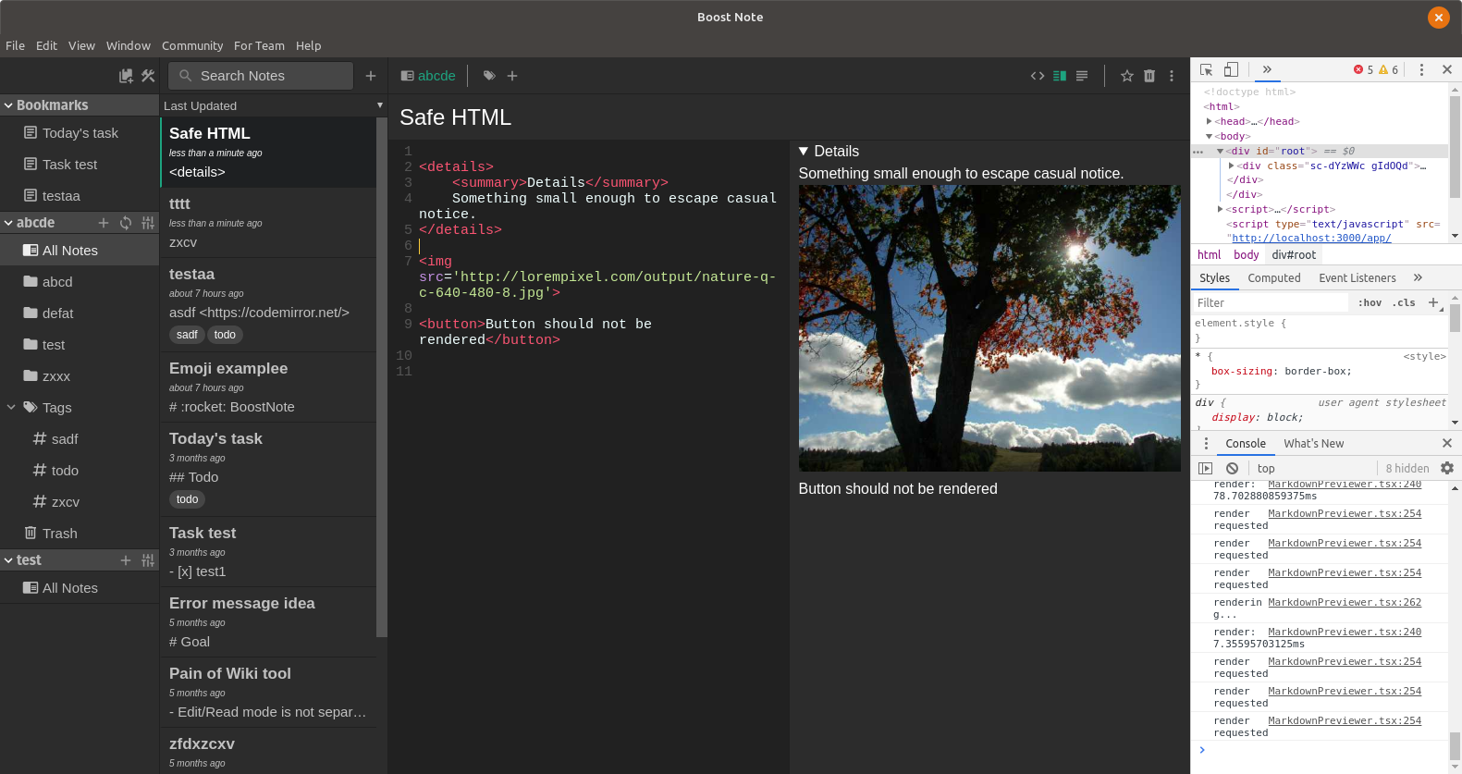Select the div#root breadcrumb
This screenshot has width=1462, height=774.
tap(1293, 255)
